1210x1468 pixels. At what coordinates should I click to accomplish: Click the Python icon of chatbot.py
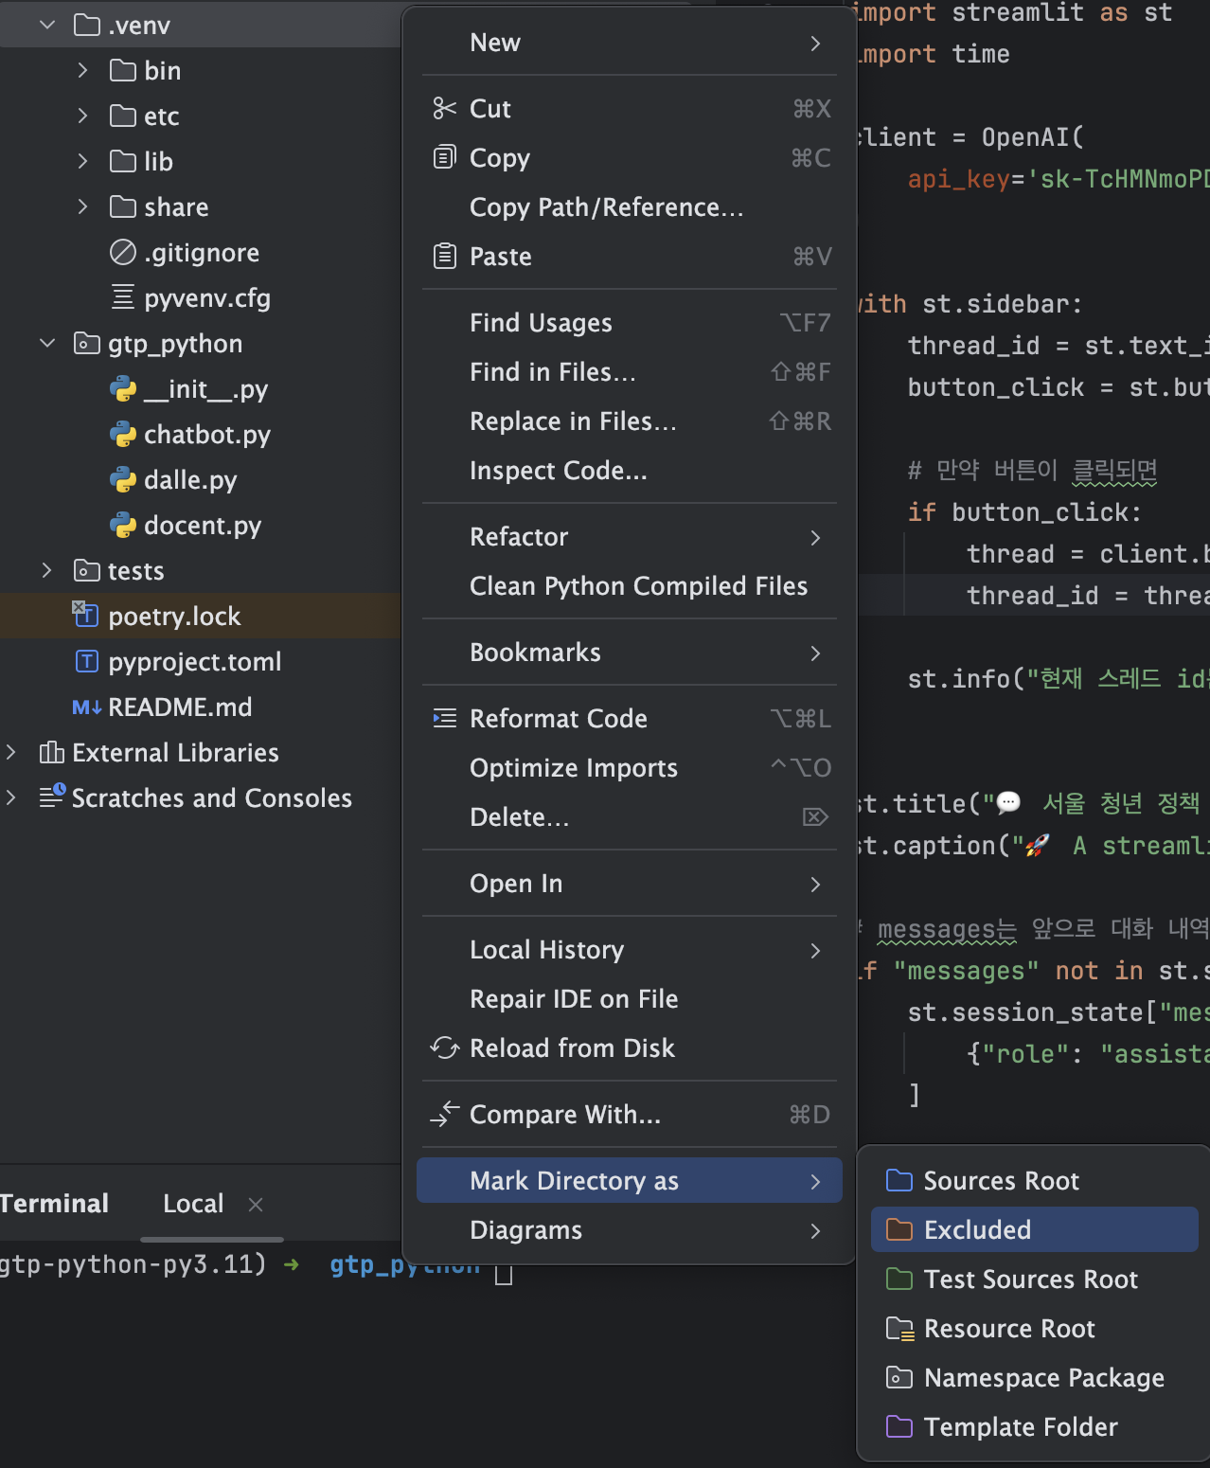123,435
